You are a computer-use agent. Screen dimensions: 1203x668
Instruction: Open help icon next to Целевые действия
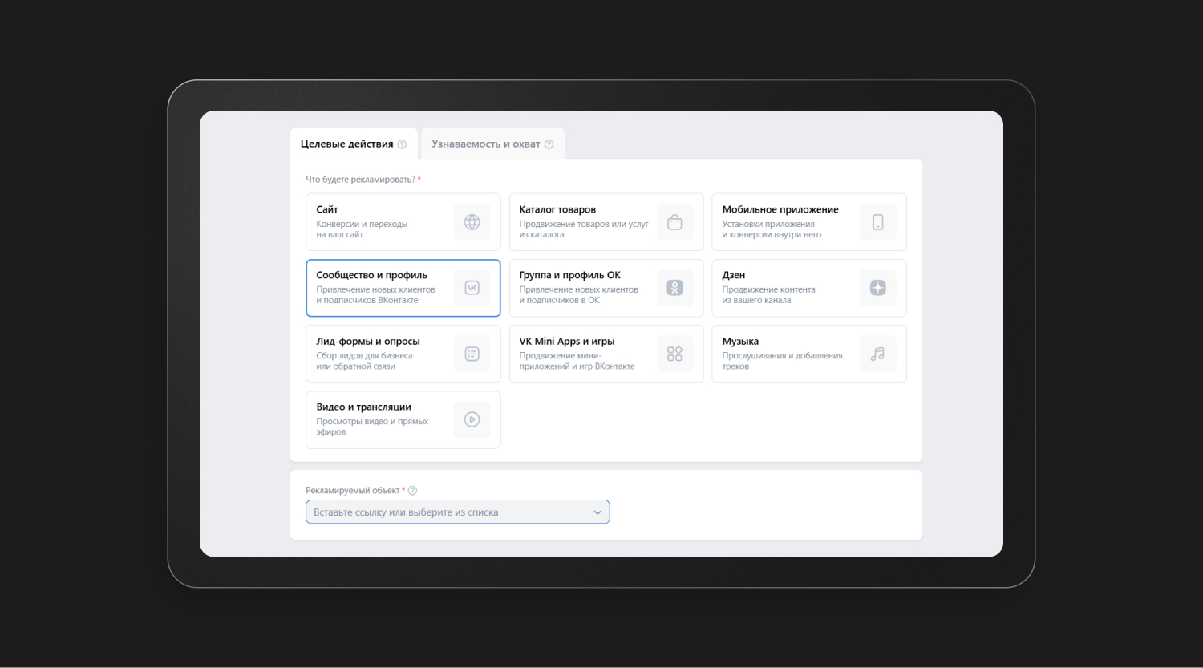[403, 144]
